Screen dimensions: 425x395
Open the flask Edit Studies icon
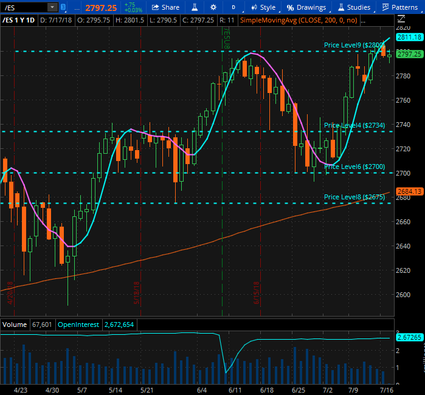[195, 7]
